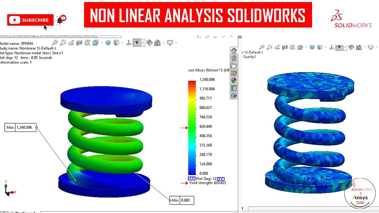Viewport: 379px width, 213px height.
Task: Click the 'Model name: SPRING' text
Action: pyautogui.click(x=17, y=43)
